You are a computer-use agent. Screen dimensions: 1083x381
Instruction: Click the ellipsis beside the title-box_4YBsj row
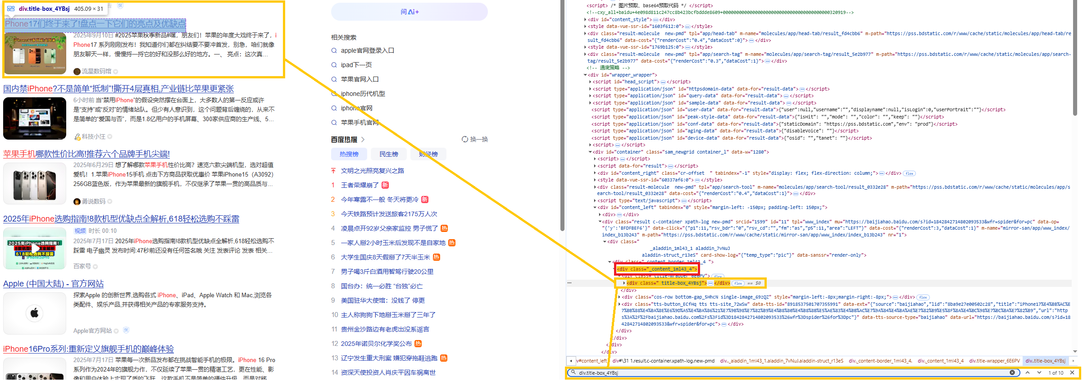coord(569,283)
